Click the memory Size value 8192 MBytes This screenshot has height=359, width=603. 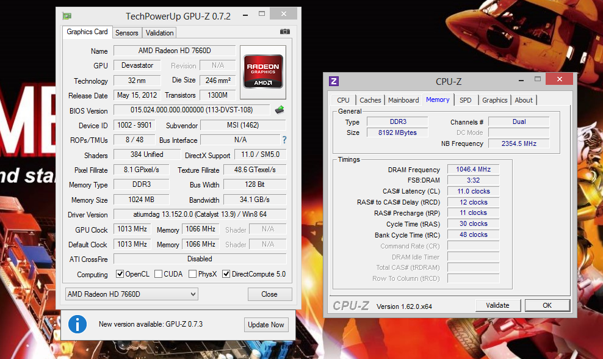[x=397, y=132]
